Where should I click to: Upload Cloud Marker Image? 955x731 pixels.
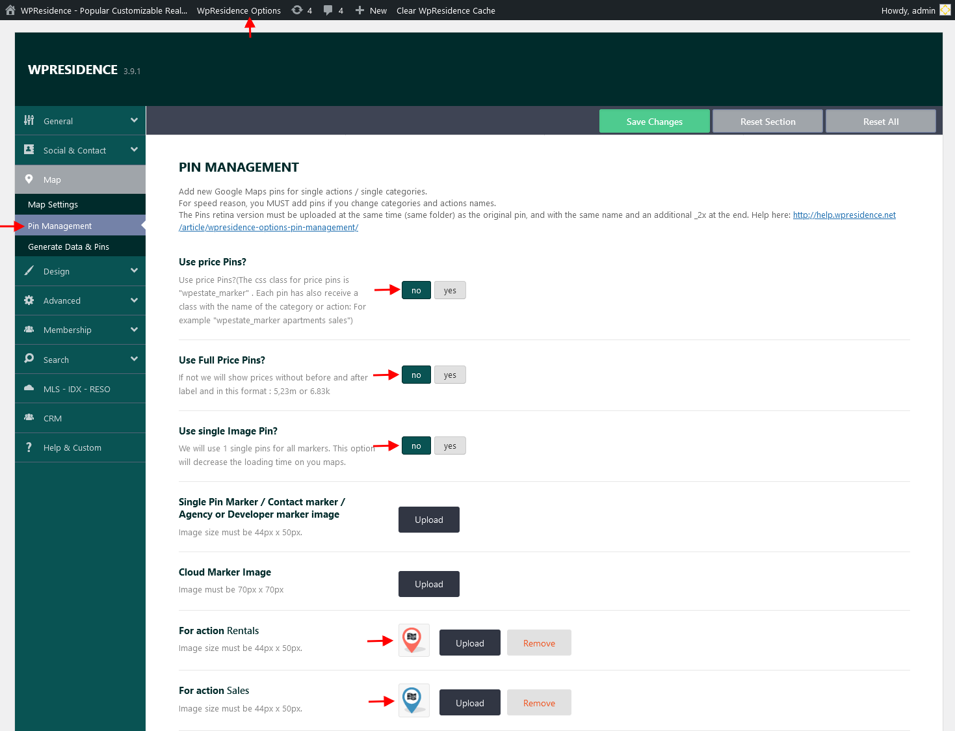pos(429,584)
